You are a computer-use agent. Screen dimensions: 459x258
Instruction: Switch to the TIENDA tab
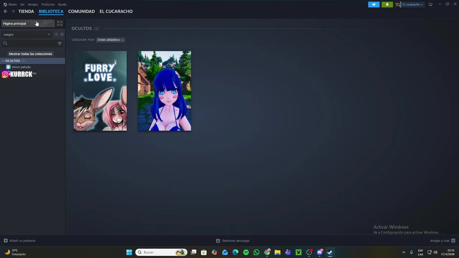pyautogui.click(x=26, y=11)
